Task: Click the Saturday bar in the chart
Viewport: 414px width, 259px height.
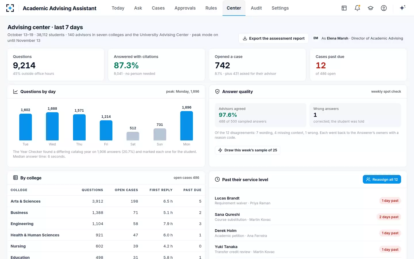Action: pyautogui.click(x=133, y=136)
